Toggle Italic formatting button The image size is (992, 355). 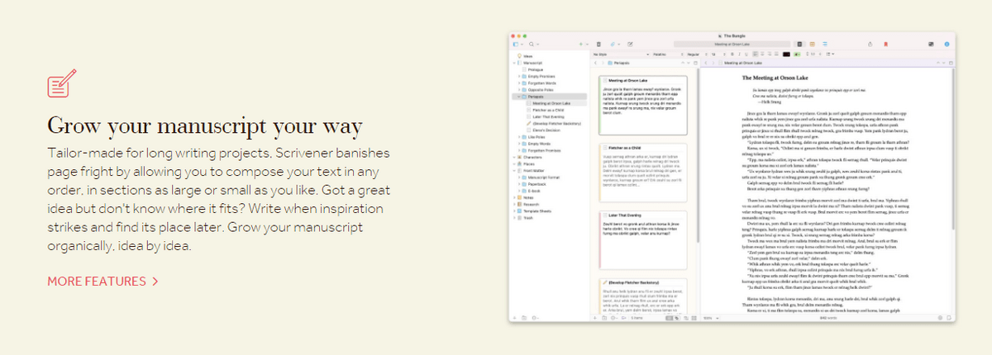point(739,54)
